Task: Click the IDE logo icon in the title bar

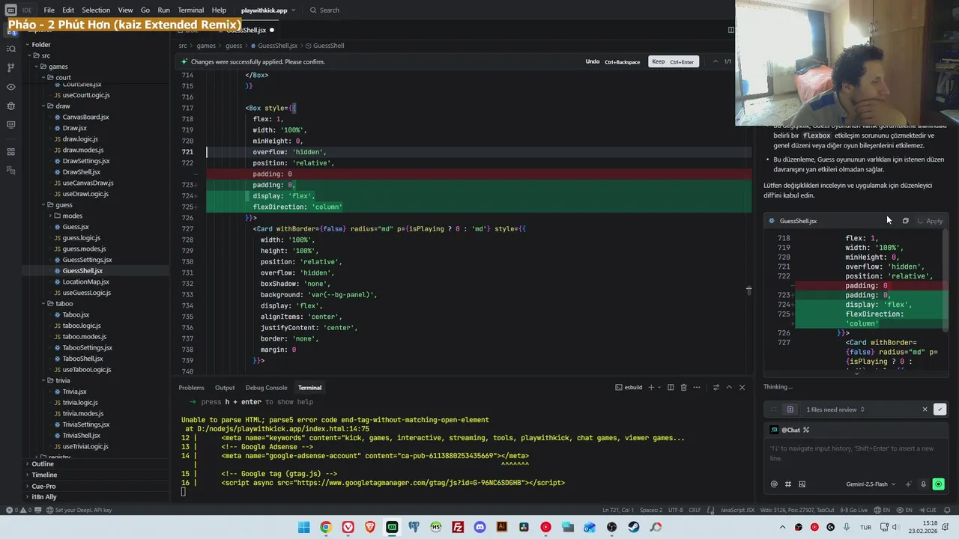Action: click(x=10, y=10)
